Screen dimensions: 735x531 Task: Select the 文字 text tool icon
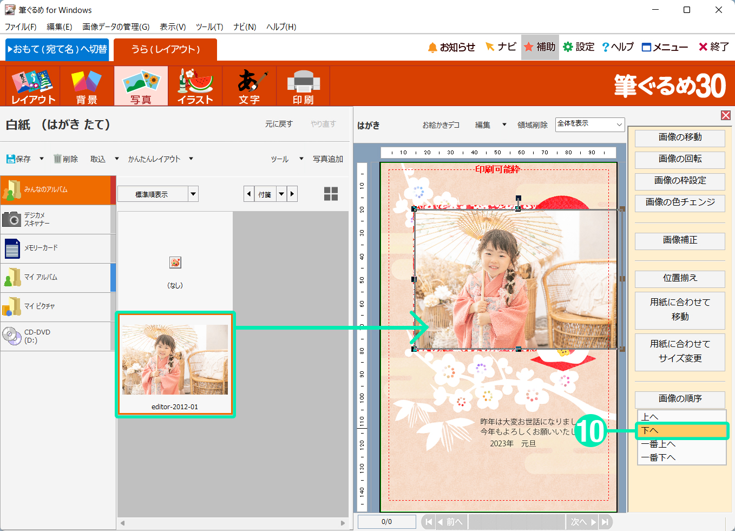click(x=249, y=87)
